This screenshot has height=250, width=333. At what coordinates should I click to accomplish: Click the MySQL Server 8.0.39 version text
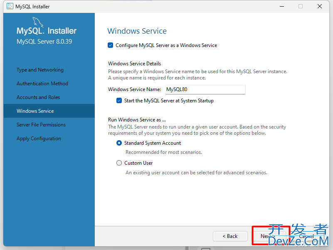point(44,42)
